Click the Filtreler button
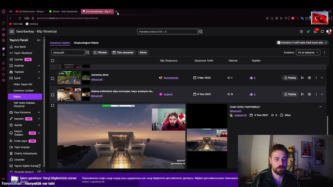This screenshot has height=187, width=333. point(100,52)
